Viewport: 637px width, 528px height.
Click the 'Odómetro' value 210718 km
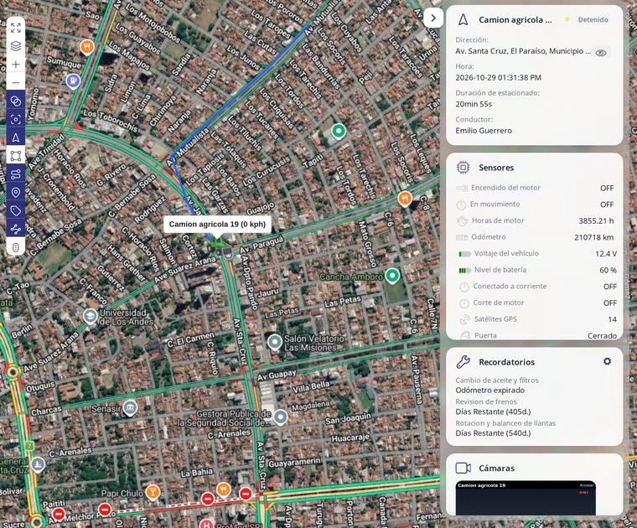pos(593,237)
